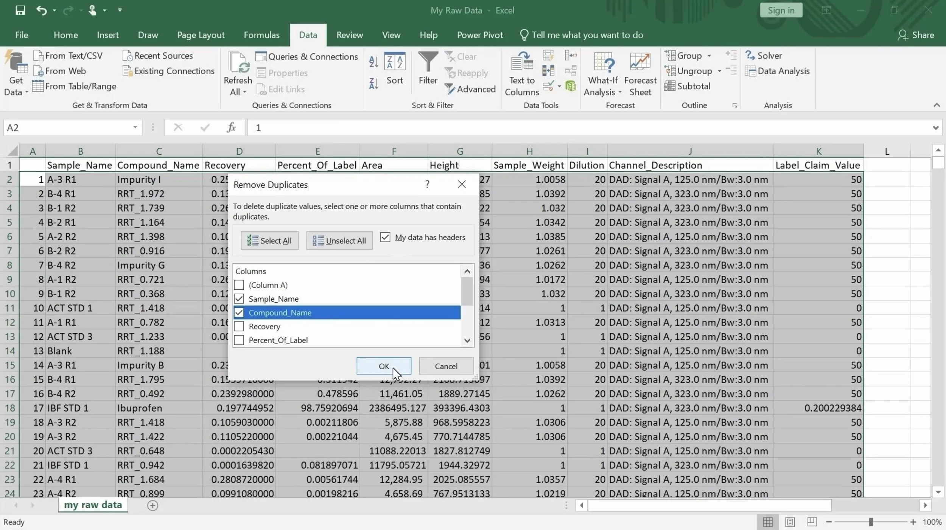
Task: Click the Save icon
Action: (20, 10)
